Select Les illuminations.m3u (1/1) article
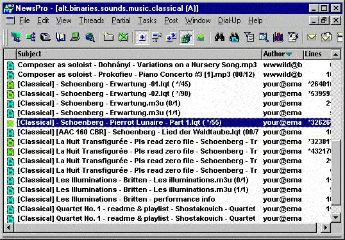Viewport: 345px width, 240px height. [167, 190]
